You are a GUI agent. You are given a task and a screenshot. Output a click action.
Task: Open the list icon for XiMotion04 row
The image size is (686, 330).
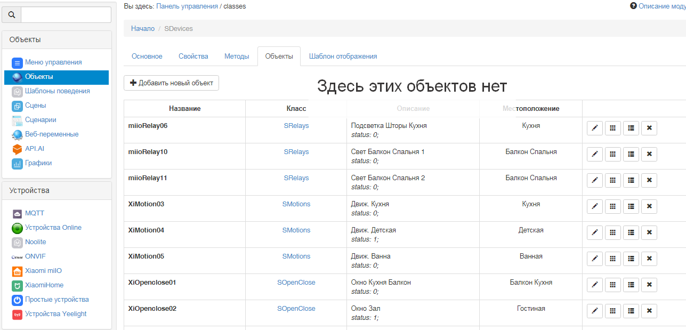coord(631,233)
